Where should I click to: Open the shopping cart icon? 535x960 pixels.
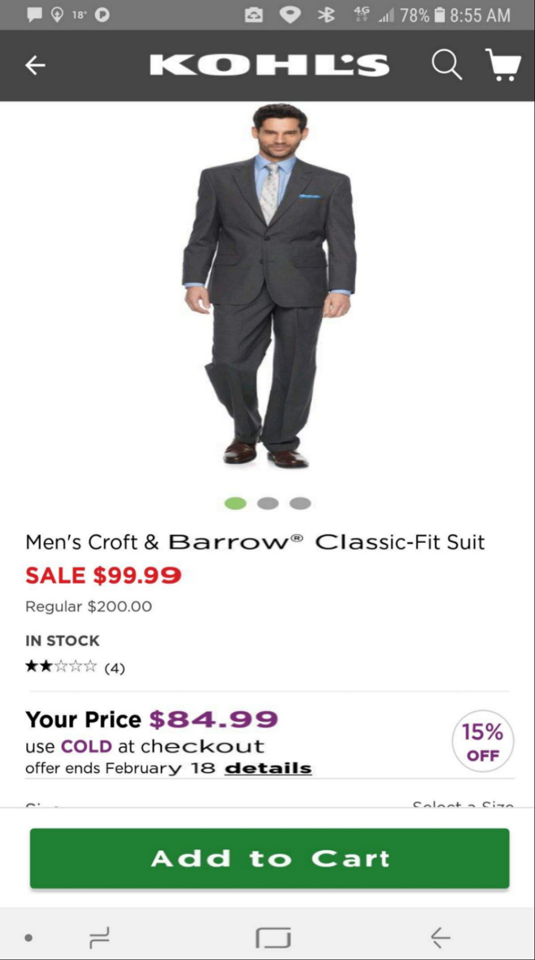coord(503,65)
